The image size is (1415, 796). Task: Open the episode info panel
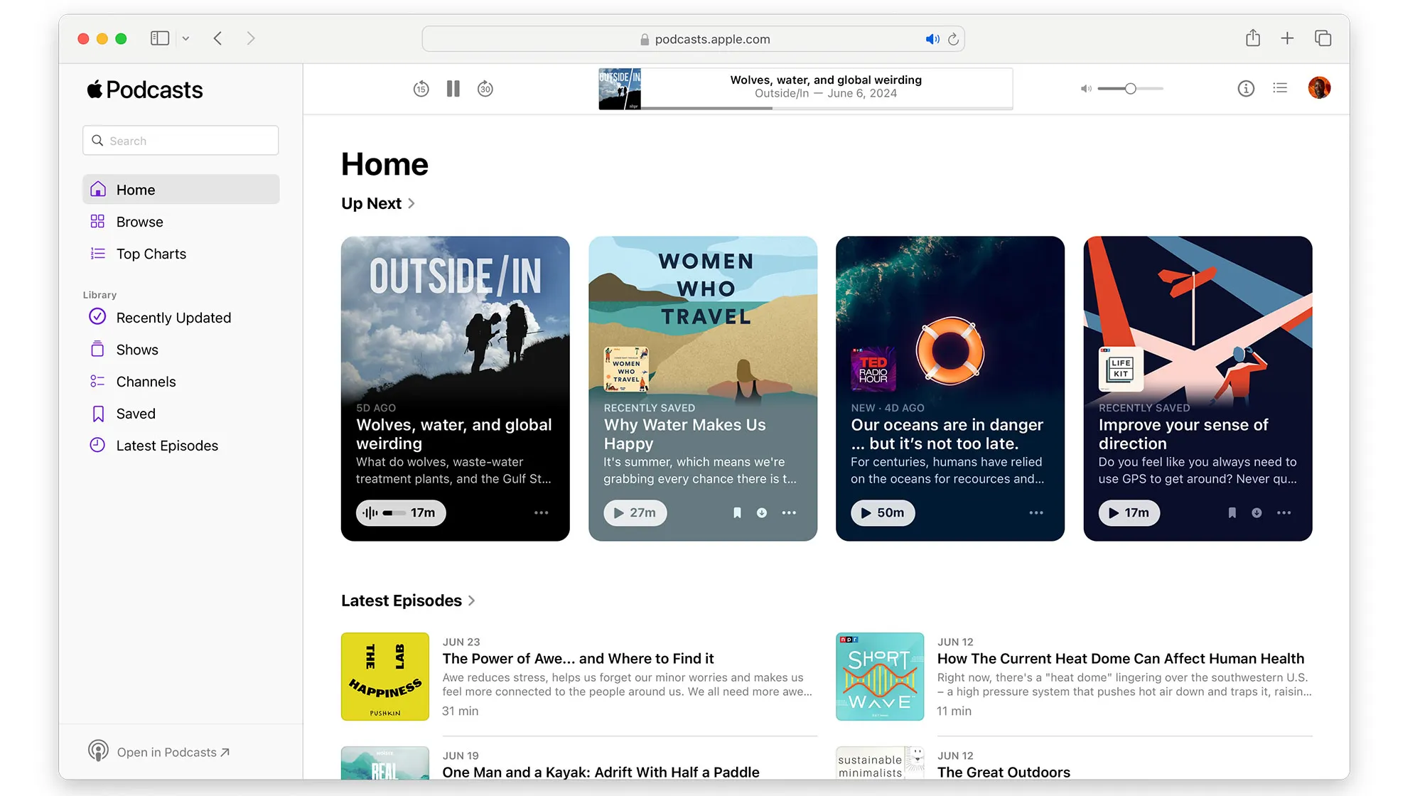click(x=1246, y=88)
